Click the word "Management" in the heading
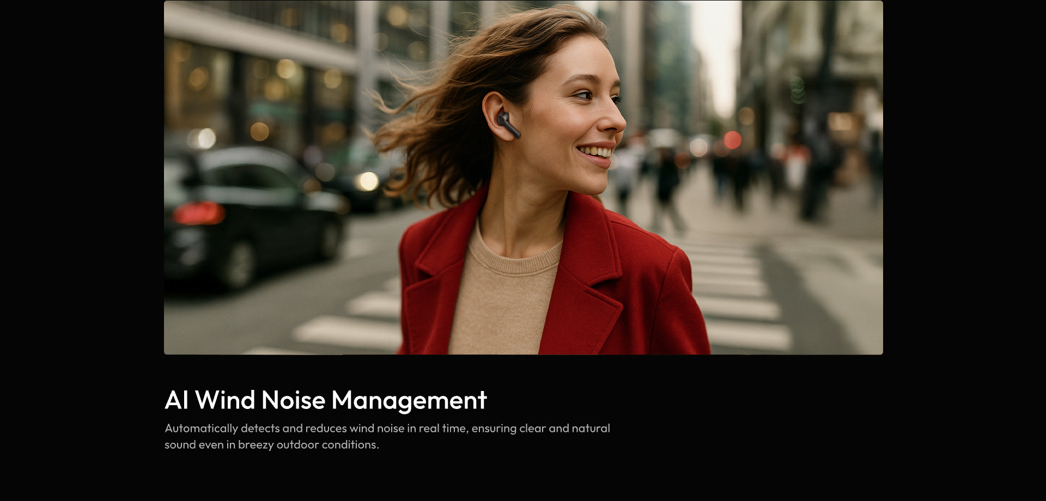Image resolution: width=1046 pixels, height=501 pixels. [409, 400]
